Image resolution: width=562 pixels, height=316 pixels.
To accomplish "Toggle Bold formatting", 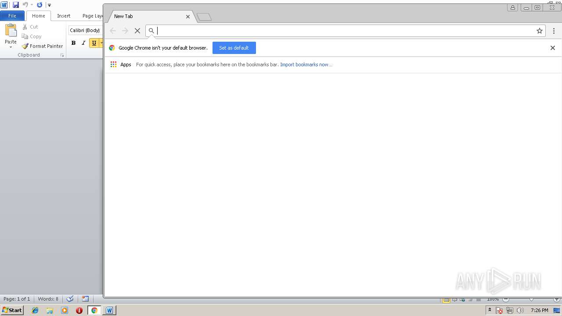I will coord(73,43).
